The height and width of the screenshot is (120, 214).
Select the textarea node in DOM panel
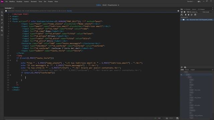pos(193,110)
